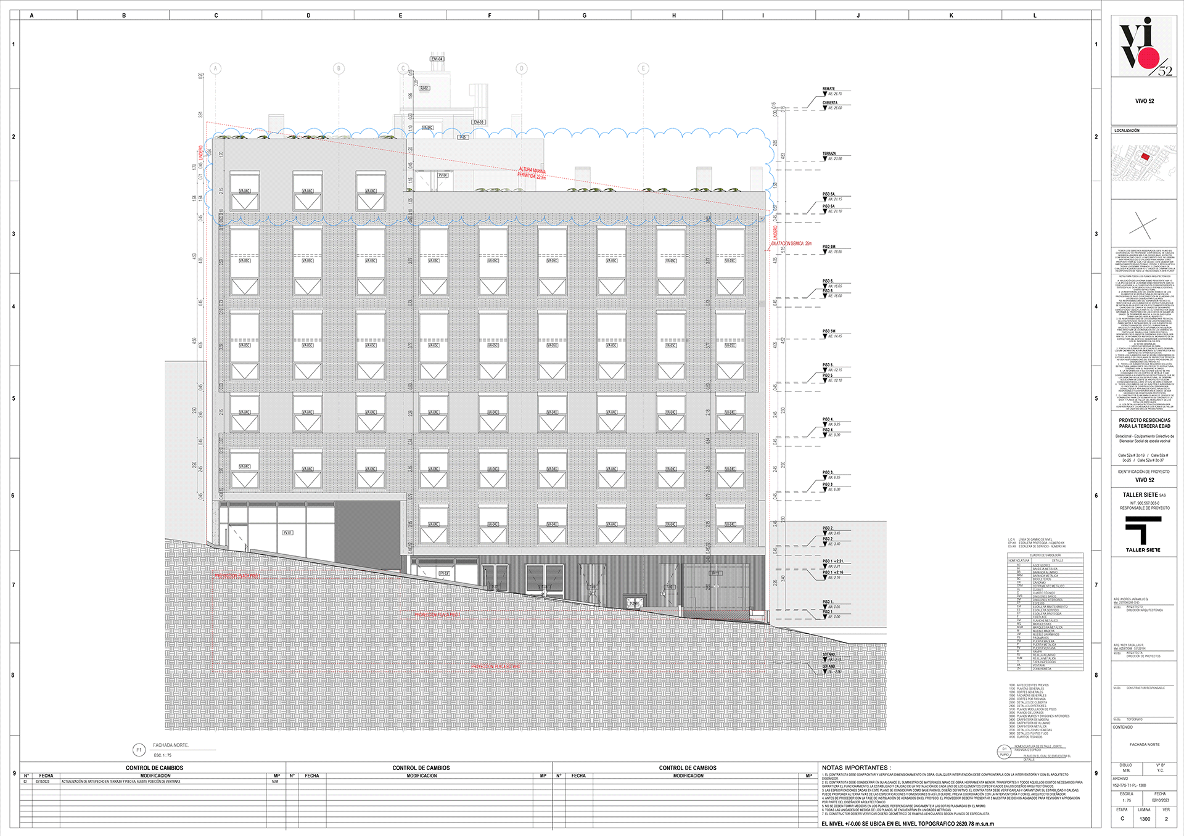This screenshot has width=1184, height=836.
Task: Click the red site on localization map
Action: [x=1145, y=157]
